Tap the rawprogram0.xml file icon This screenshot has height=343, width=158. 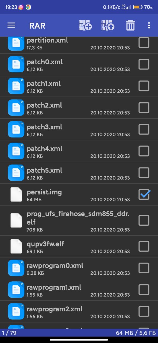(16, 268)
